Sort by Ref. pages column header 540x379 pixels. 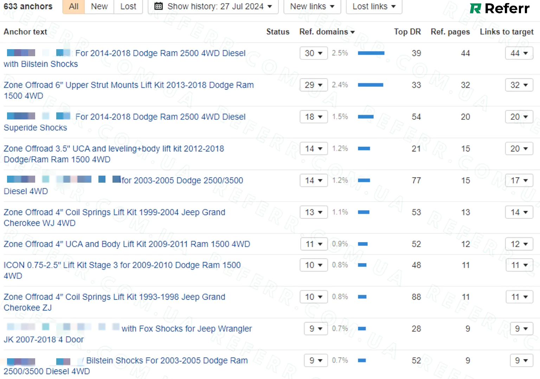coord(450,32)
